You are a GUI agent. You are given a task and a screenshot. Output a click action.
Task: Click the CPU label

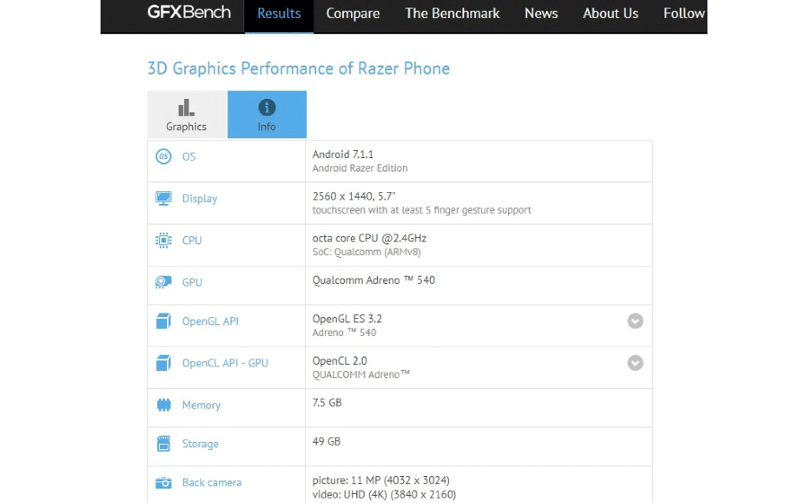[192, 241]
